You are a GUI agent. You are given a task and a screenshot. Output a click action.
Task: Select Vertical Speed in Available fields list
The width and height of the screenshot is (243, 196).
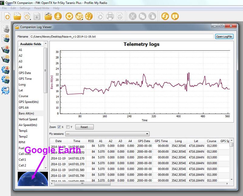coord(28,119)
